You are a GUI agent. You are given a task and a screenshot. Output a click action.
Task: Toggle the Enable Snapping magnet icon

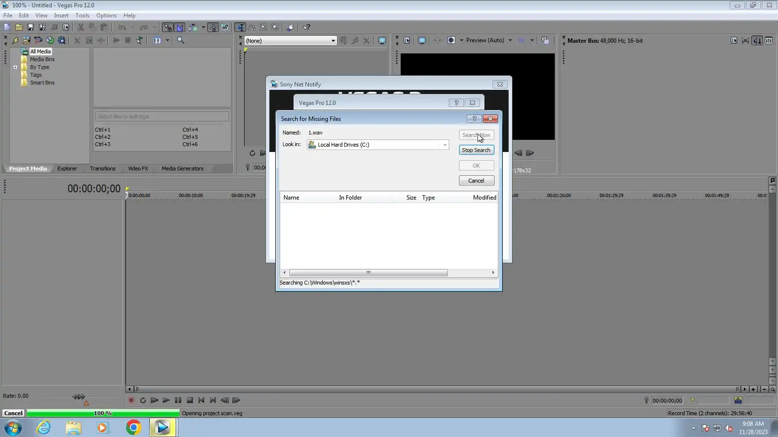coord(168,27)
